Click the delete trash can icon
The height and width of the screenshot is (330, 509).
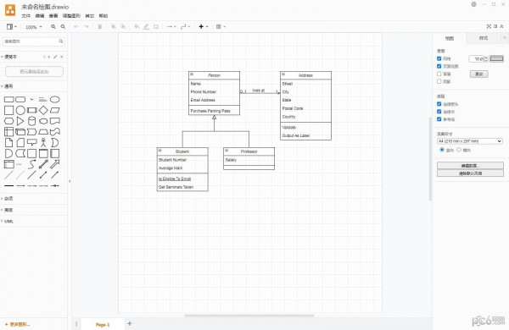(x=100, y=27)
